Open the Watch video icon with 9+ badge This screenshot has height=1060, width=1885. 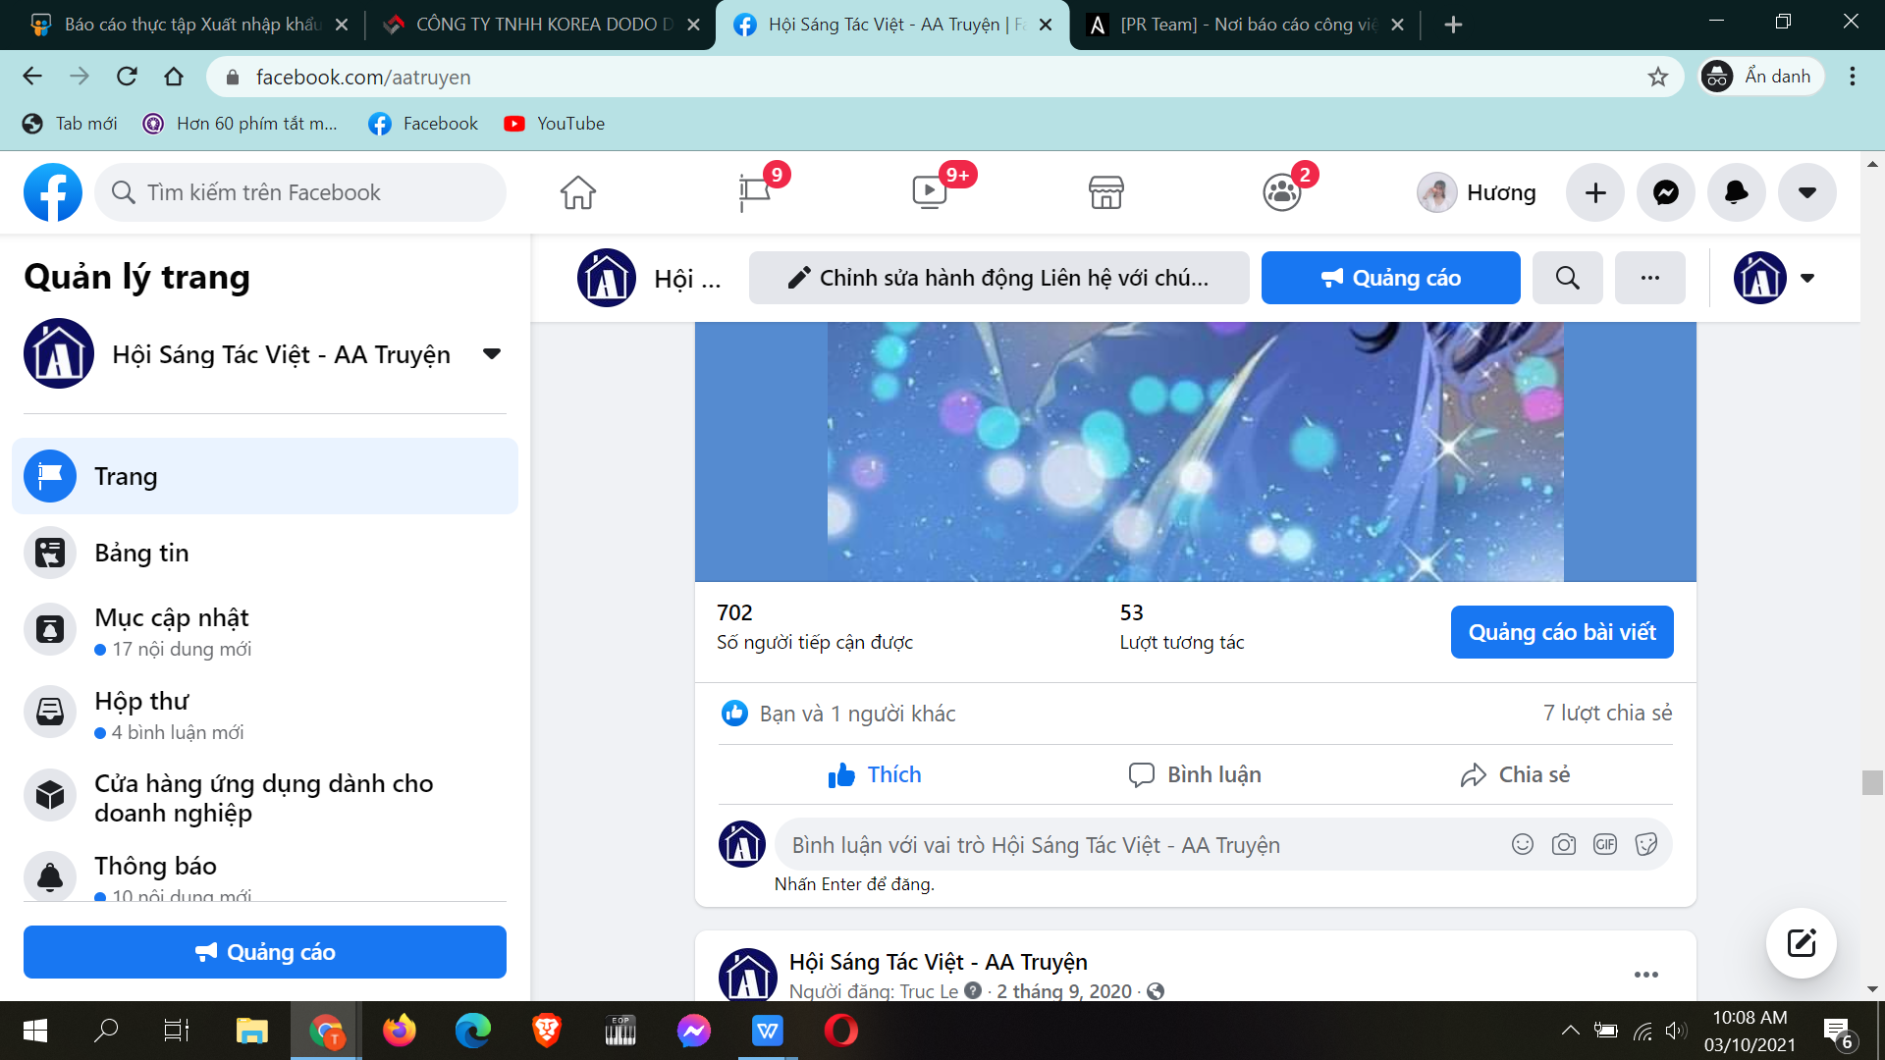930,192
